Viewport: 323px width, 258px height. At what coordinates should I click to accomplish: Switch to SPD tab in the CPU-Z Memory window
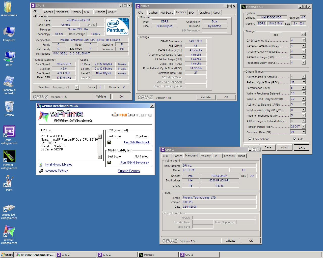coord(191,13)
